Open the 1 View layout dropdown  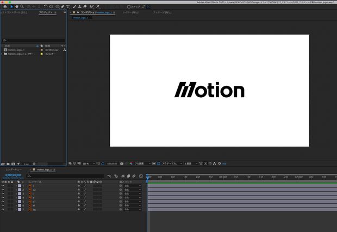point(191,164)
